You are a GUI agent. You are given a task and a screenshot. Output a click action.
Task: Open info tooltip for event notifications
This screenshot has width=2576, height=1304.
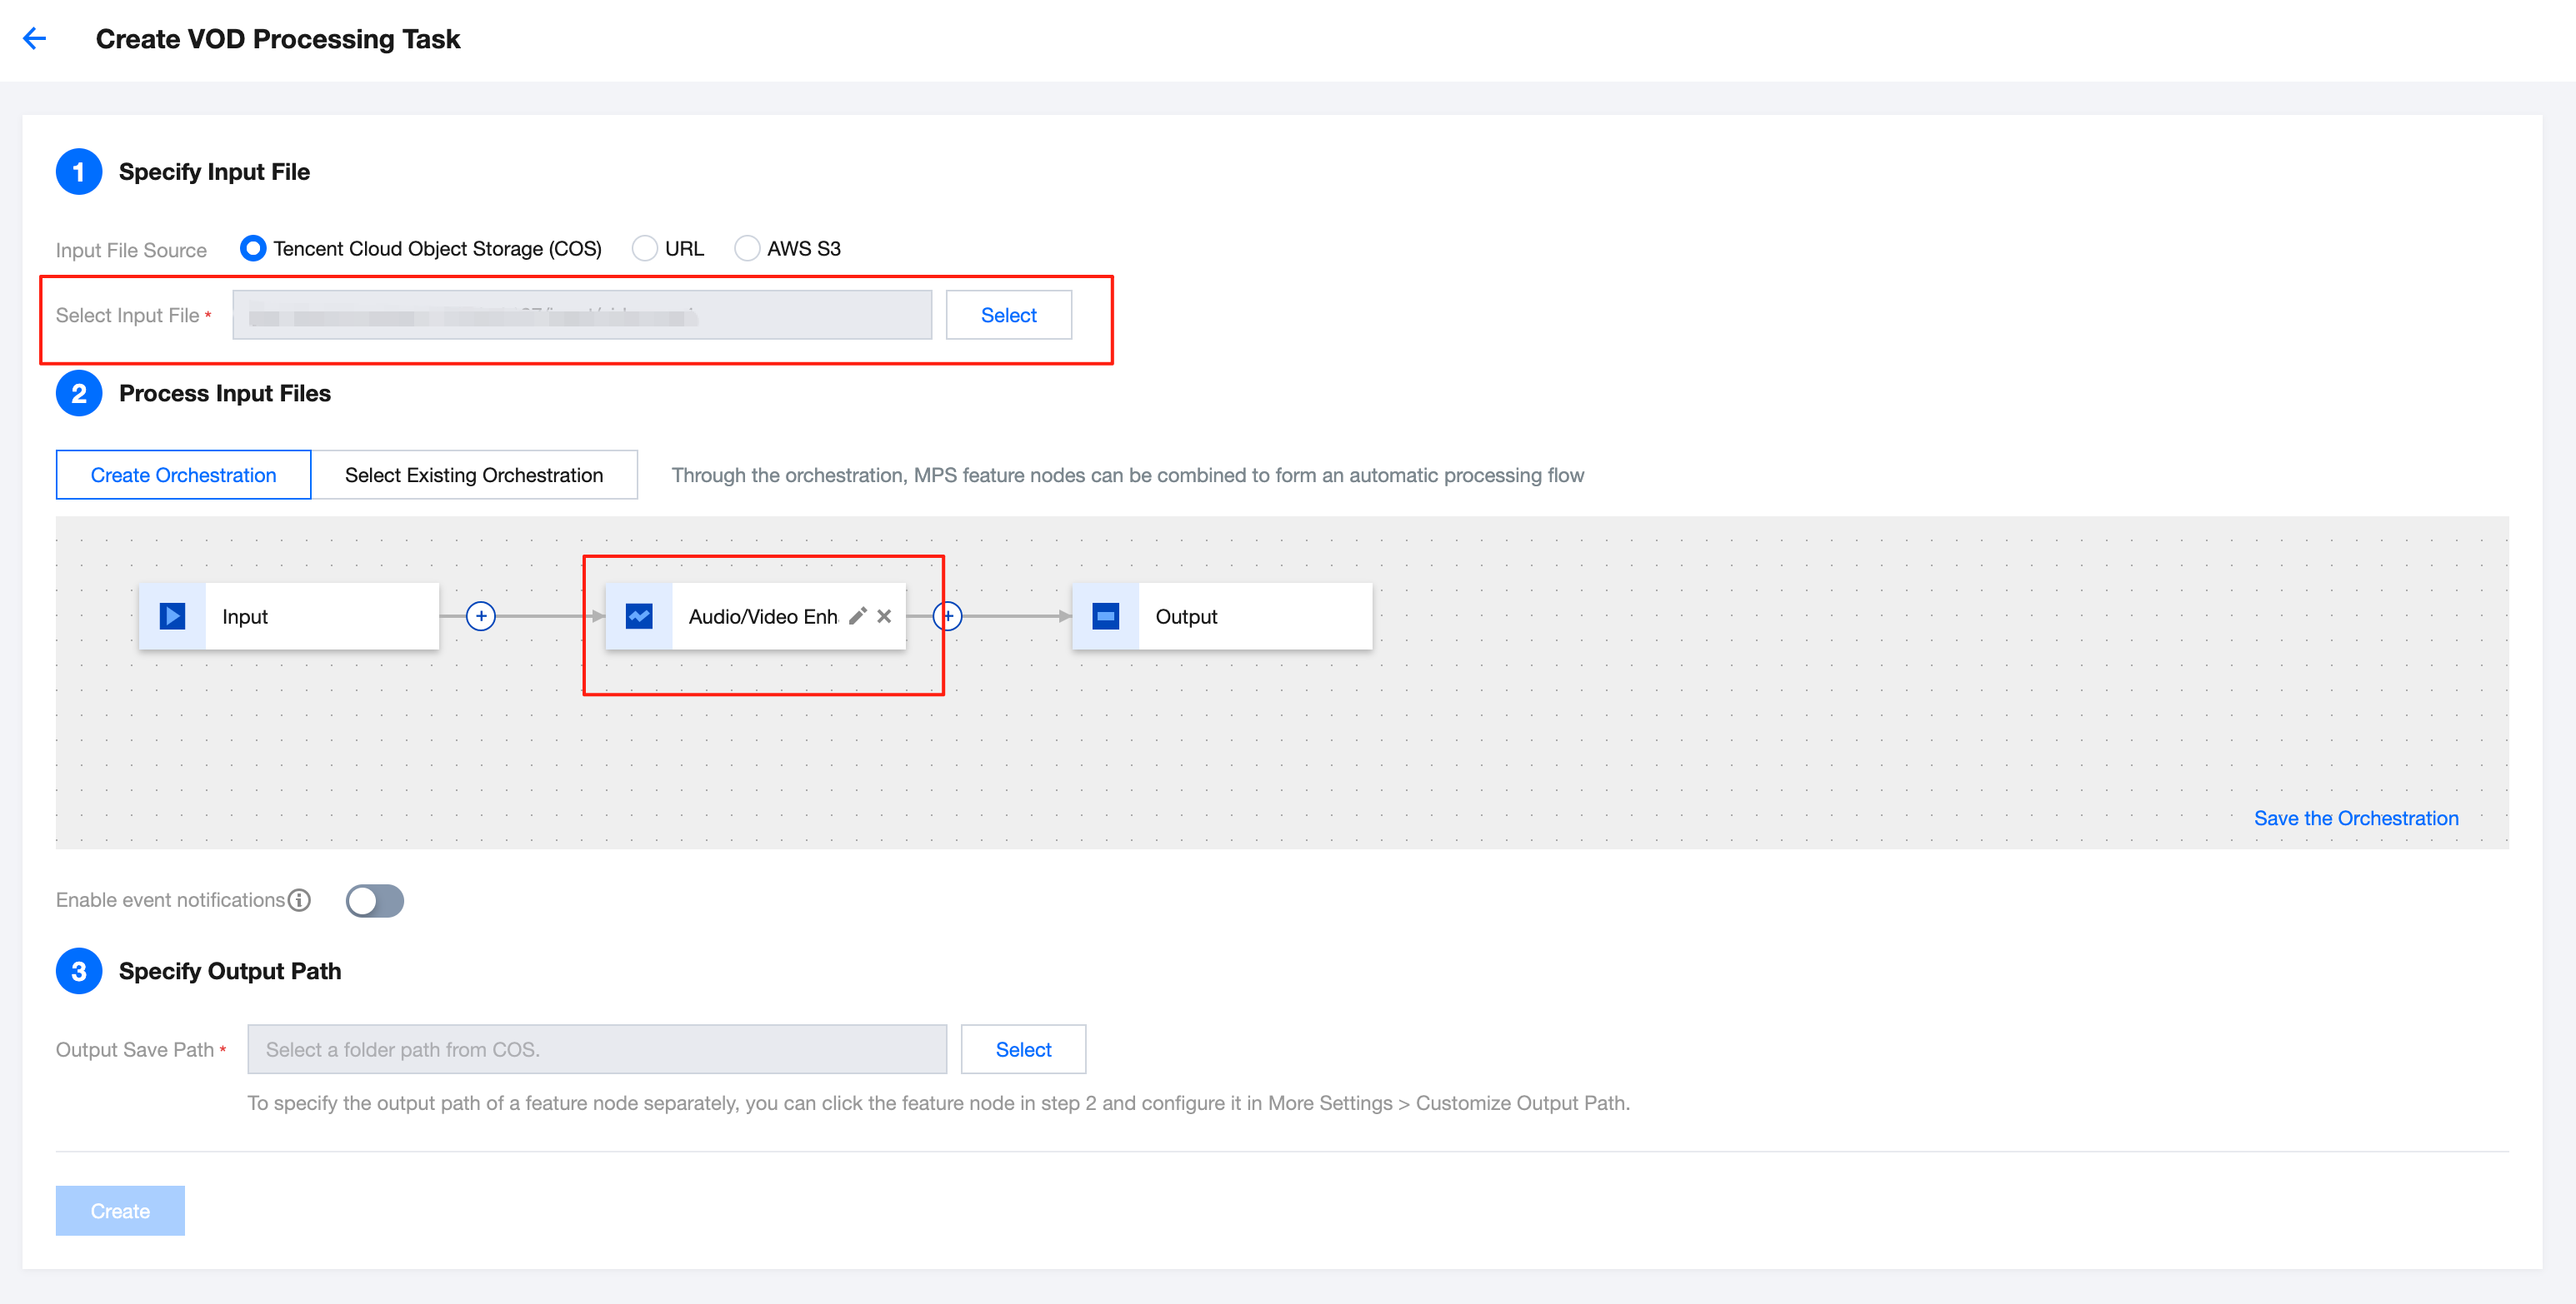click(x=299, y=899)
